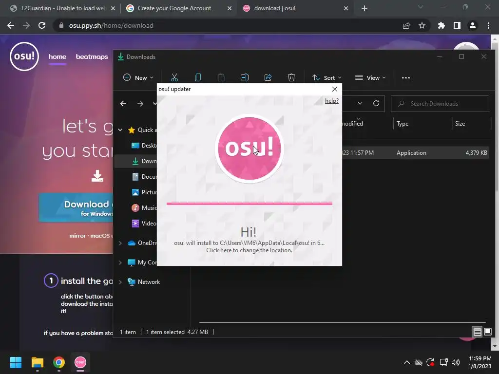Screen dimensions: 499x374
Task: Go forward in File Explorer navigation
Action: [x=140, y=104]
